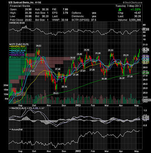The width and height of the screenshot is (151, 153).
Task: Click the +1.58% percent change value
Action: tap(136, 10)
